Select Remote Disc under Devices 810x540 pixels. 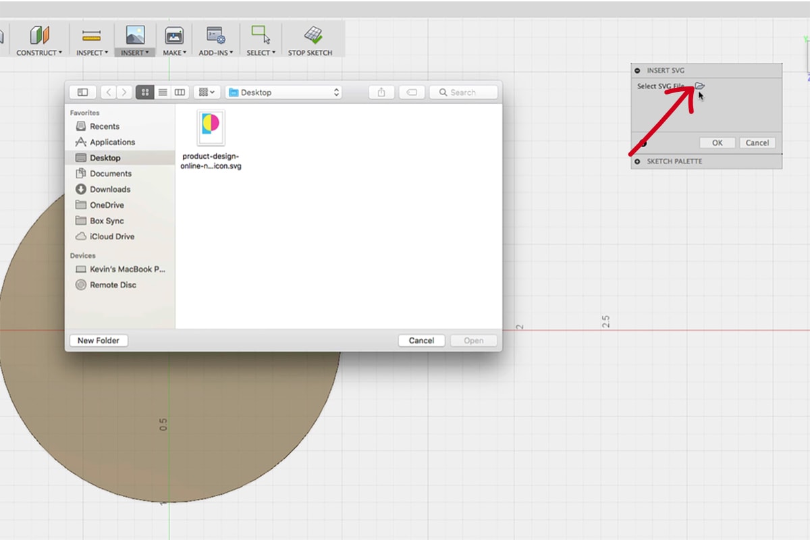(x=120, y=285)
